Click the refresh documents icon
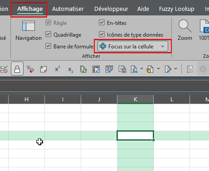This screenshot has height=171, width=209. click(x=83, y=69)
